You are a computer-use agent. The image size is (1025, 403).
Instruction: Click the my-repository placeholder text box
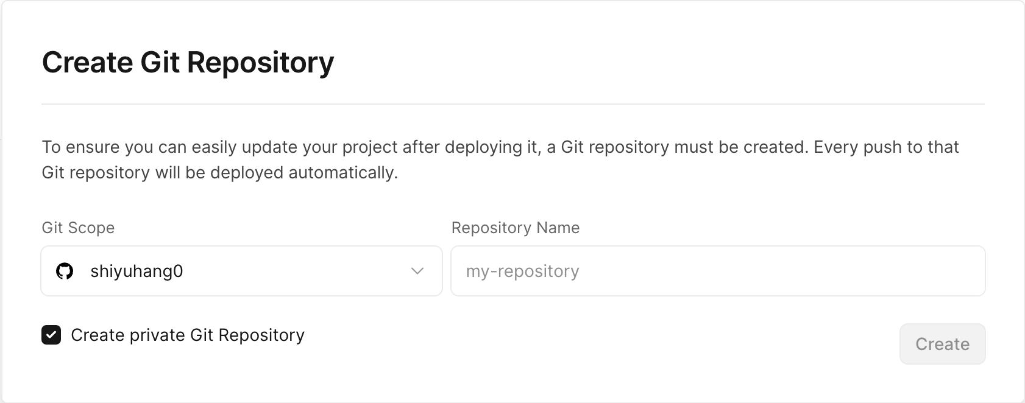(718, 271)
